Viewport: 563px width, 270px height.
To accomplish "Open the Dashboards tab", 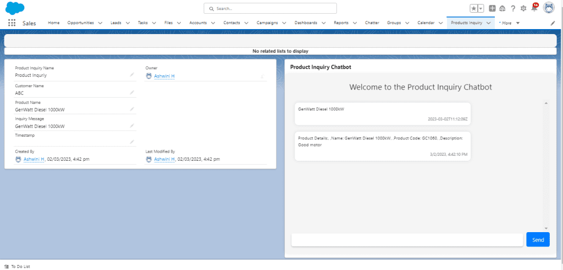I will [x=306, y=22].
